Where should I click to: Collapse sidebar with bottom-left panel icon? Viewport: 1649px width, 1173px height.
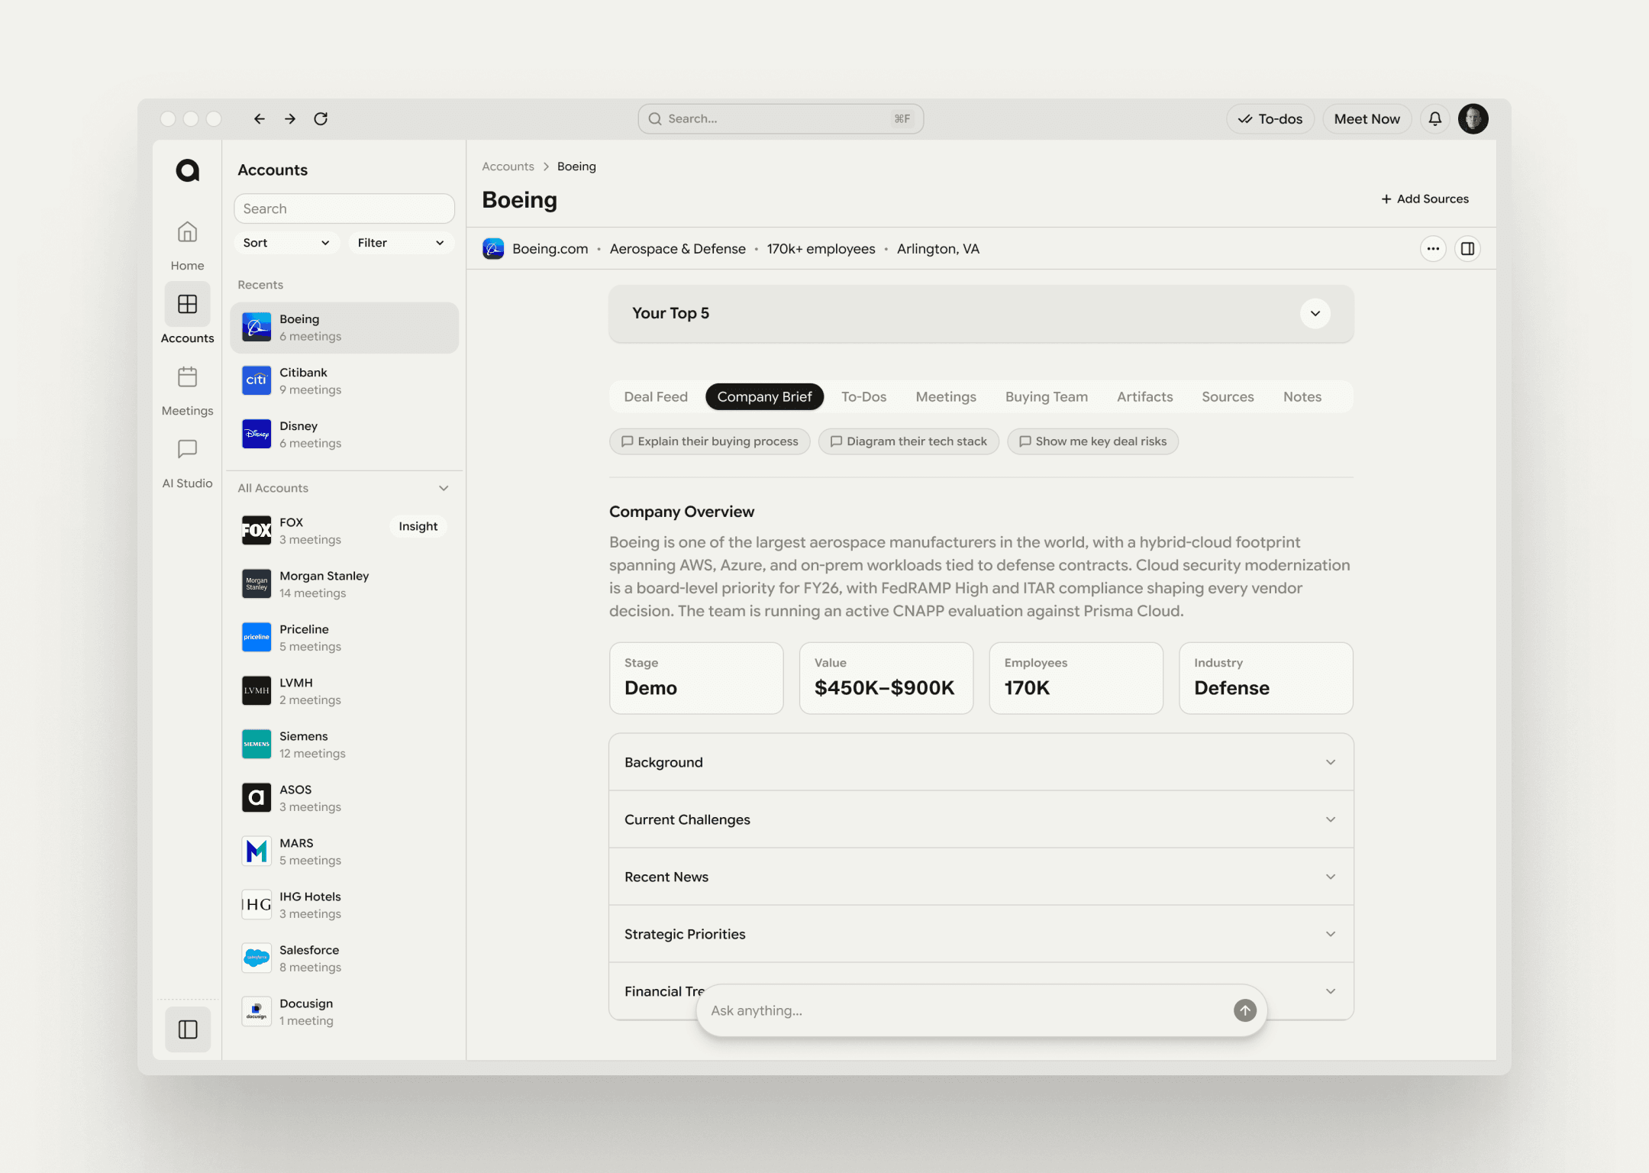point(188,1029)
